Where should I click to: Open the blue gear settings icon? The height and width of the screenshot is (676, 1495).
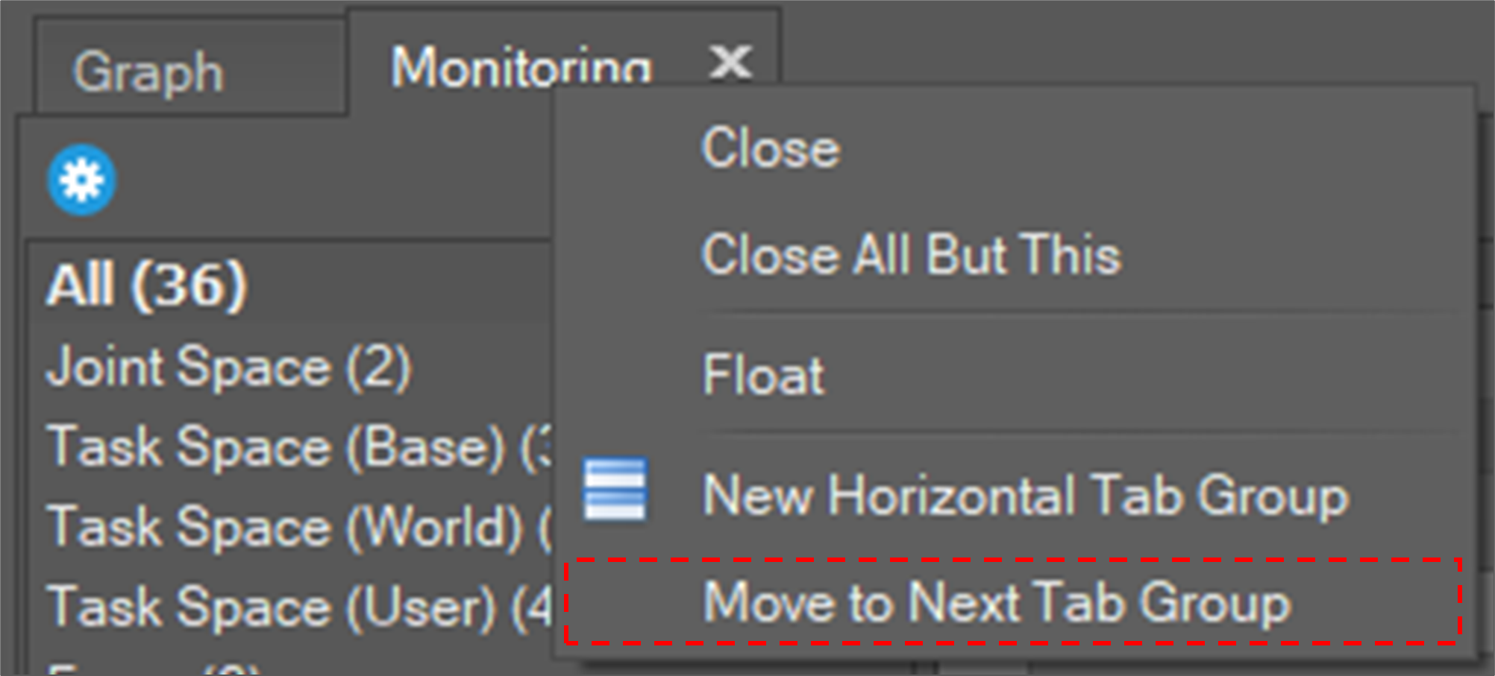point(81,180)
